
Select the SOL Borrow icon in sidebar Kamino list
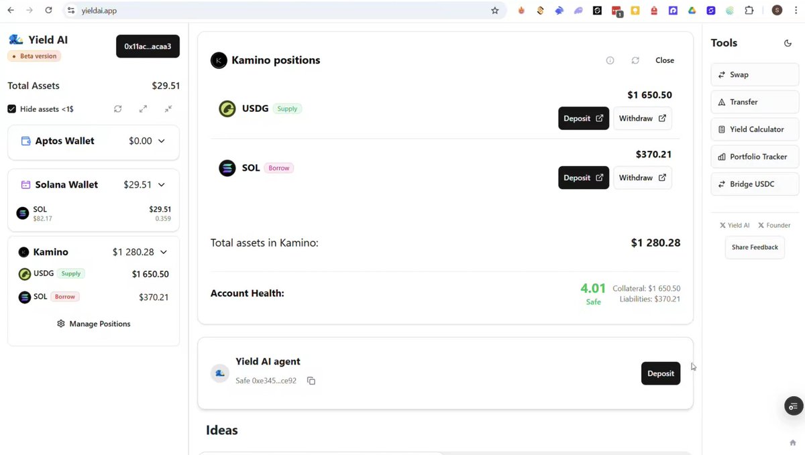tap(25, 297)
